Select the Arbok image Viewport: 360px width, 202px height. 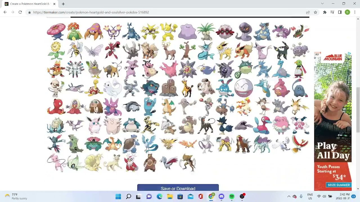click(244, 31)
